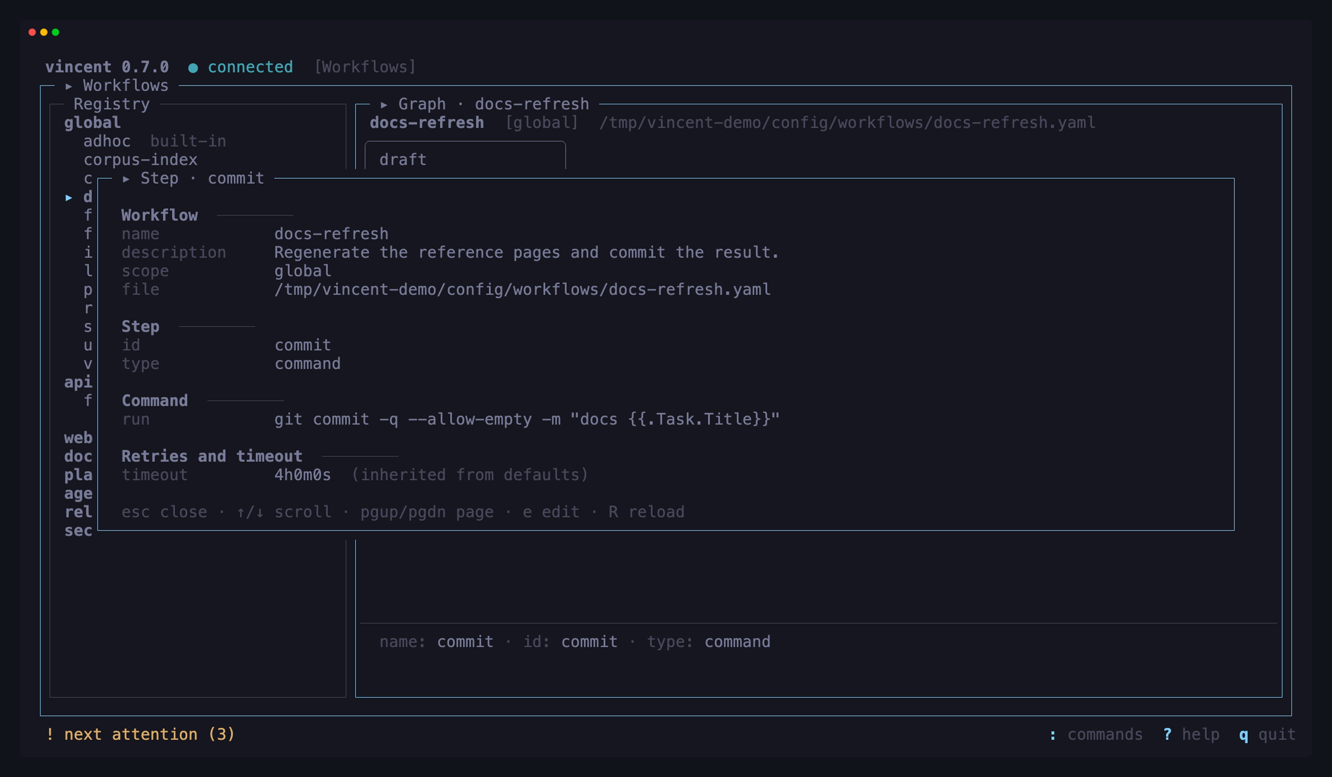This screenshot has height=777, width=1332.
Task: Click the R reload hint
Action: point(647,512)
